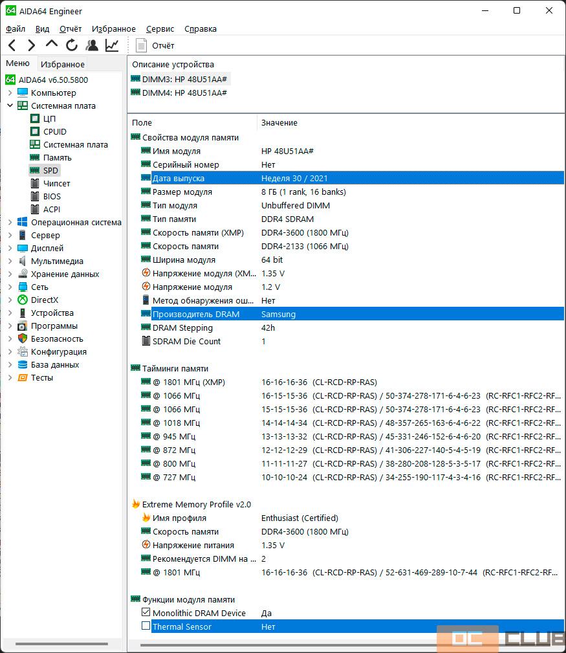Viewport: 566px width, 653px height.
Task: Refresh the view with the circular arrow icon
Action: tap(72, 45)
